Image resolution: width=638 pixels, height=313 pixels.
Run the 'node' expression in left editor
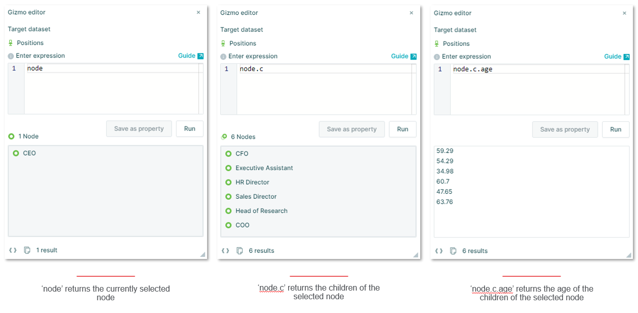click(x=190, y=129)
